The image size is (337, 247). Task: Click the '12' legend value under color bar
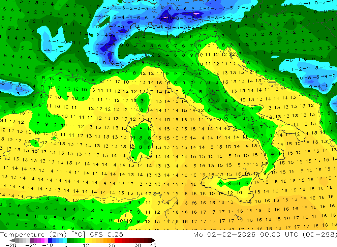(86, 245)
